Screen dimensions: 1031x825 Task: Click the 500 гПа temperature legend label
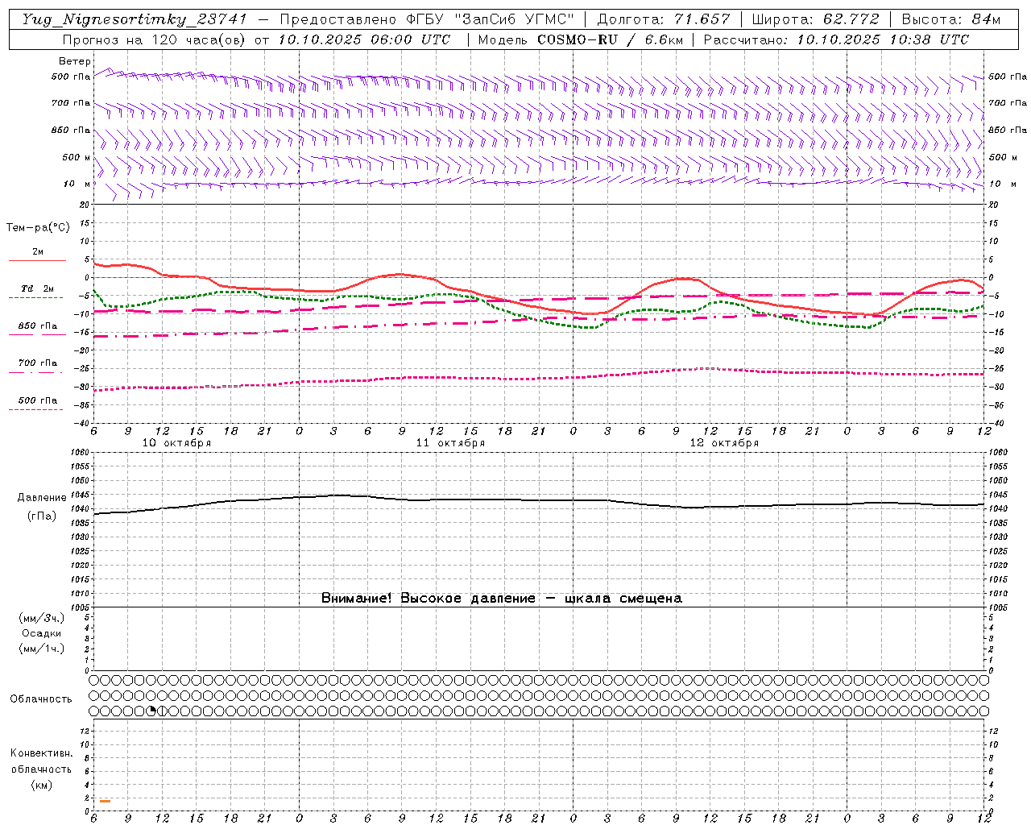click(38, 400)
